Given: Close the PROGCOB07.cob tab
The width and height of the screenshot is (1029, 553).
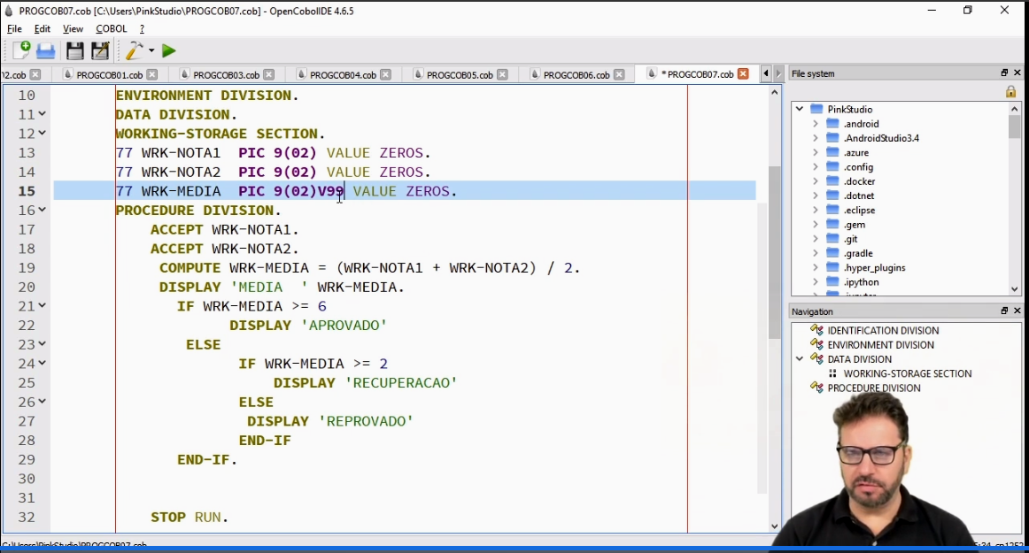Looking at the screenshot, I should [x=743, y=74].
